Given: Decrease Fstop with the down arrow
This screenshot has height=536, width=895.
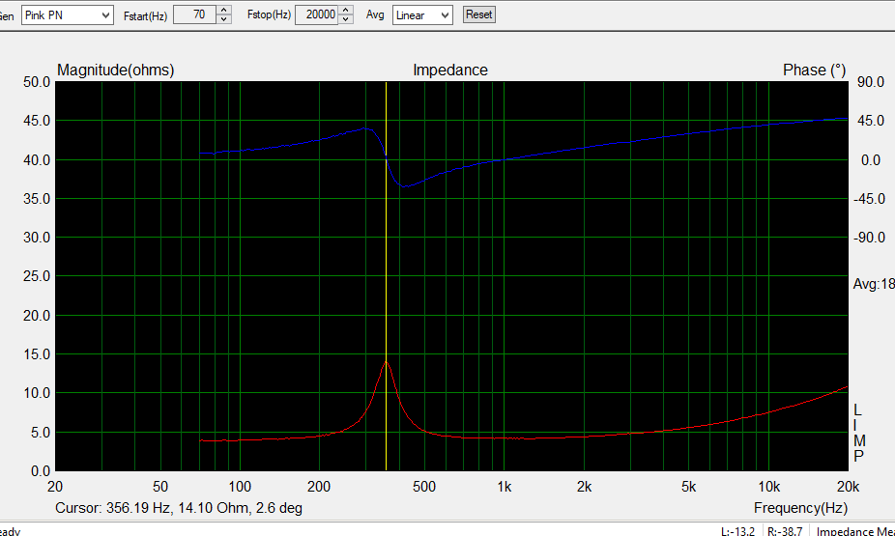Looking at the screenshot, I should [345, 19].
